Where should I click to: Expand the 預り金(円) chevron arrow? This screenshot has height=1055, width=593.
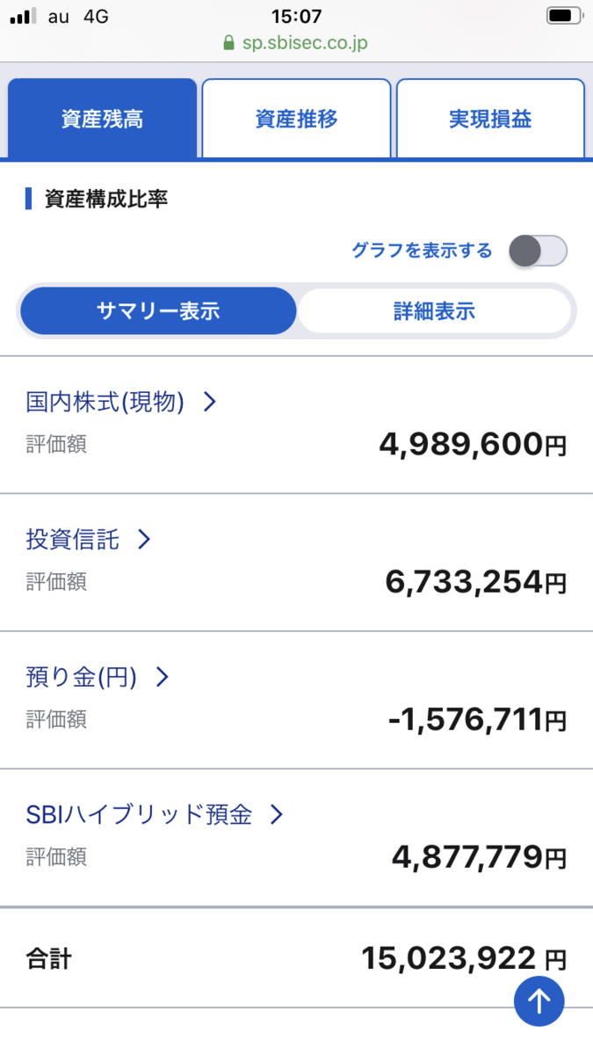click(x=162, y=677)
